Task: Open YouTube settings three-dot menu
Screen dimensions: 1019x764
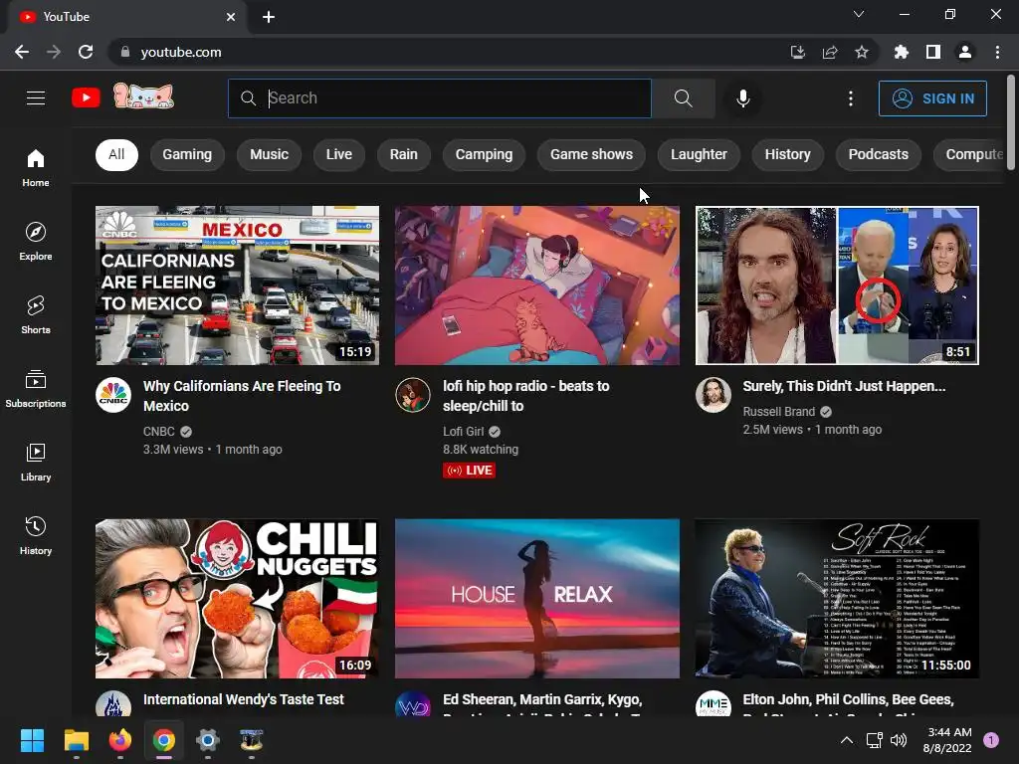Action: 851,98
